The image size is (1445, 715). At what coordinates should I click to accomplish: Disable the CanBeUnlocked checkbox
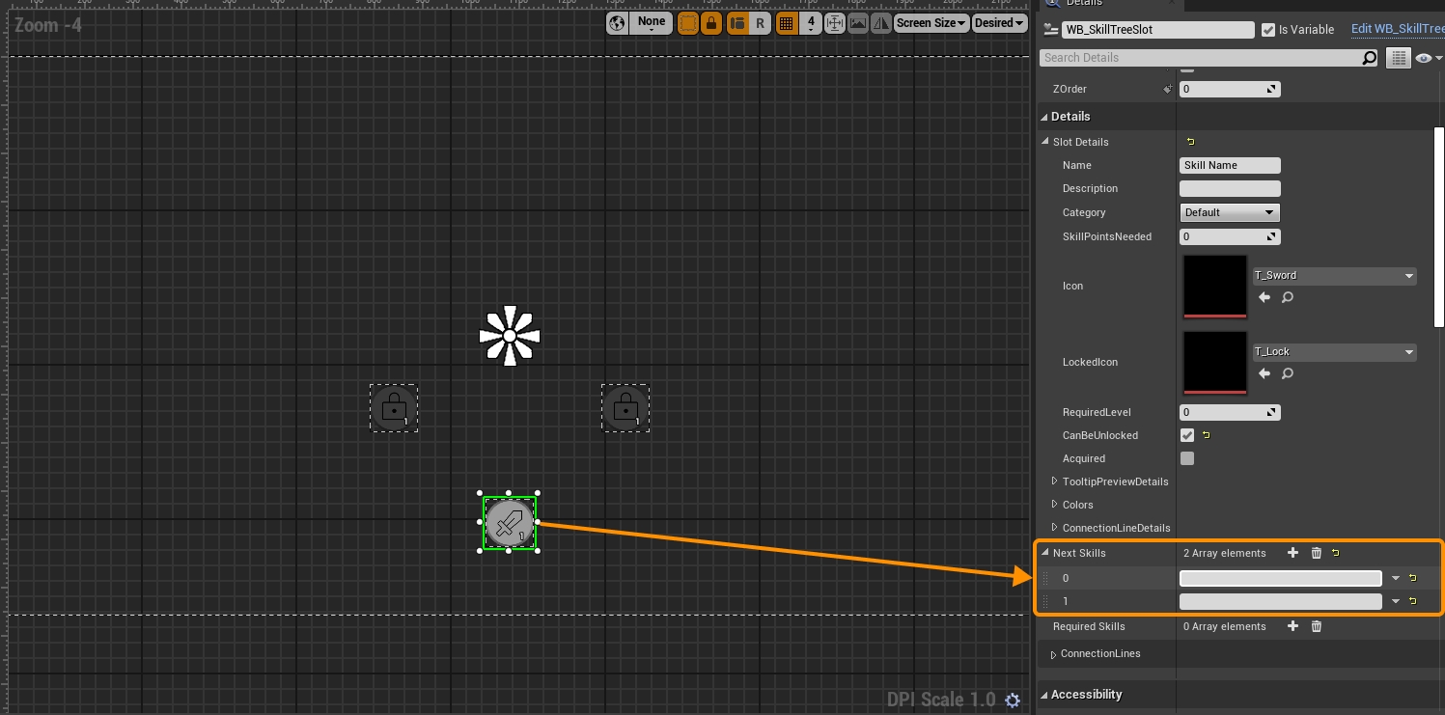pyautogui.click(x=1187, y=435)
